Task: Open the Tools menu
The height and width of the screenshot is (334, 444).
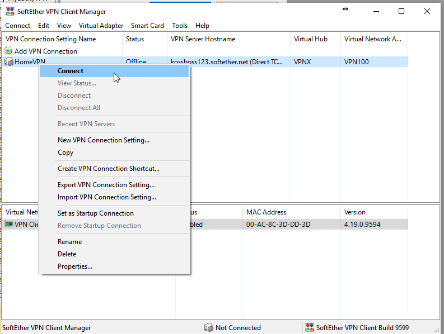Action: (180, 26)
